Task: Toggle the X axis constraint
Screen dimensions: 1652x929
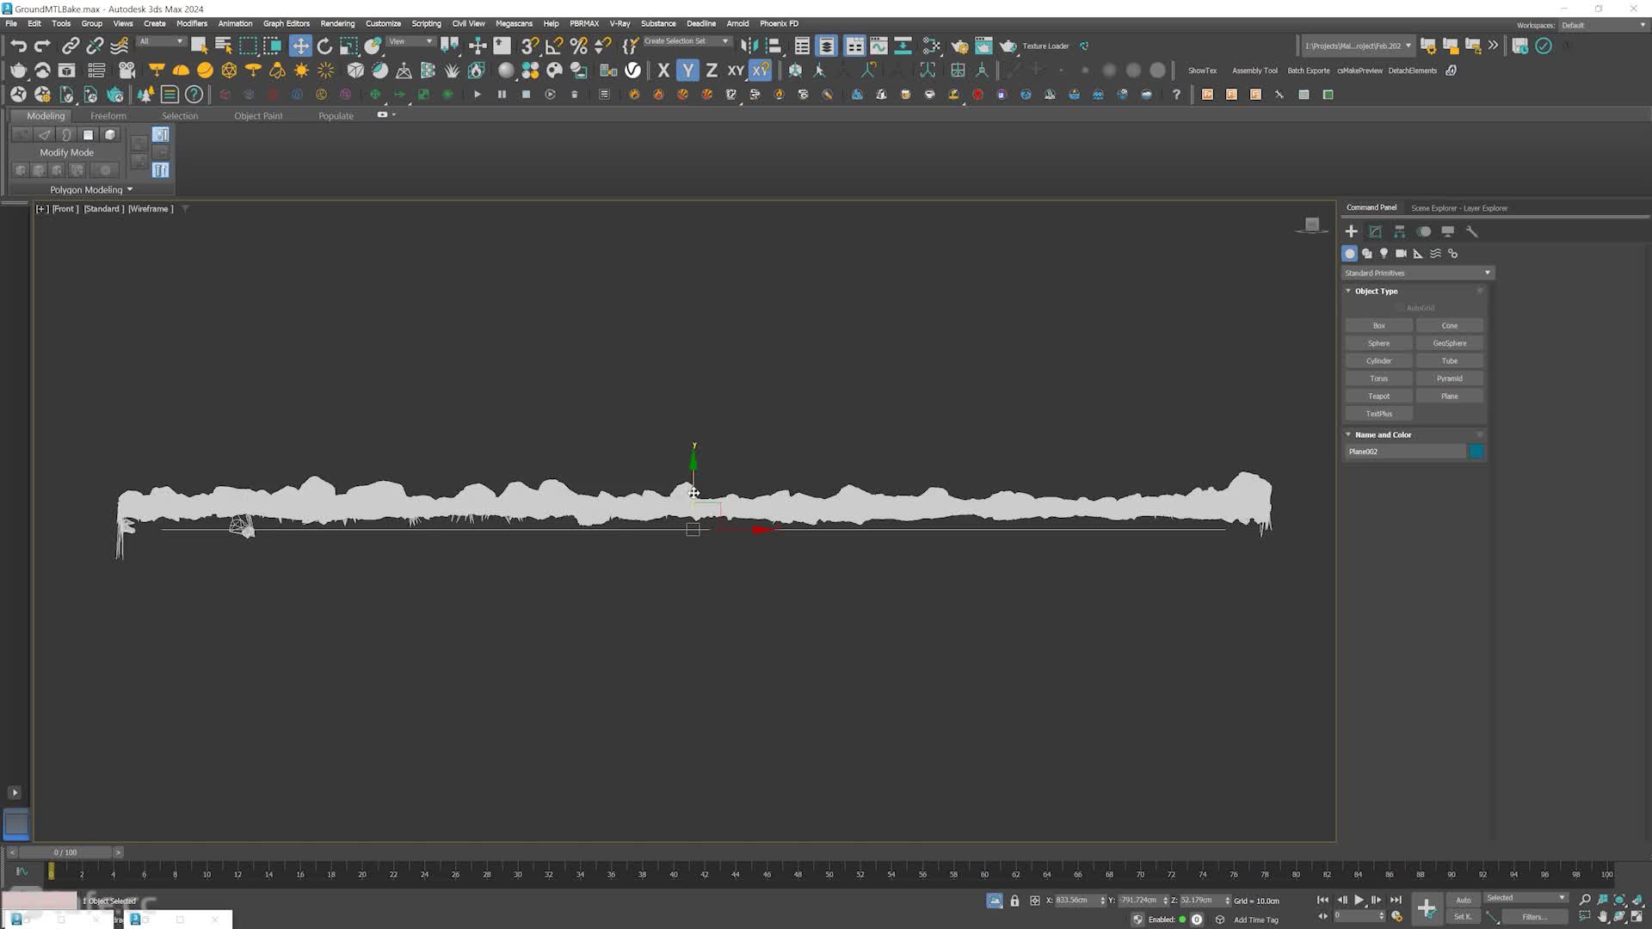Action: (663, 70)
